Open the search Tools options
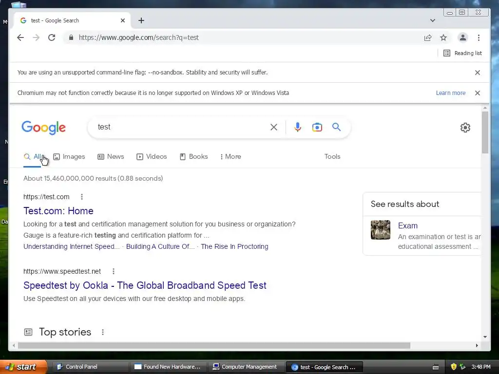 pyautogui.click(x=332, y=156)
